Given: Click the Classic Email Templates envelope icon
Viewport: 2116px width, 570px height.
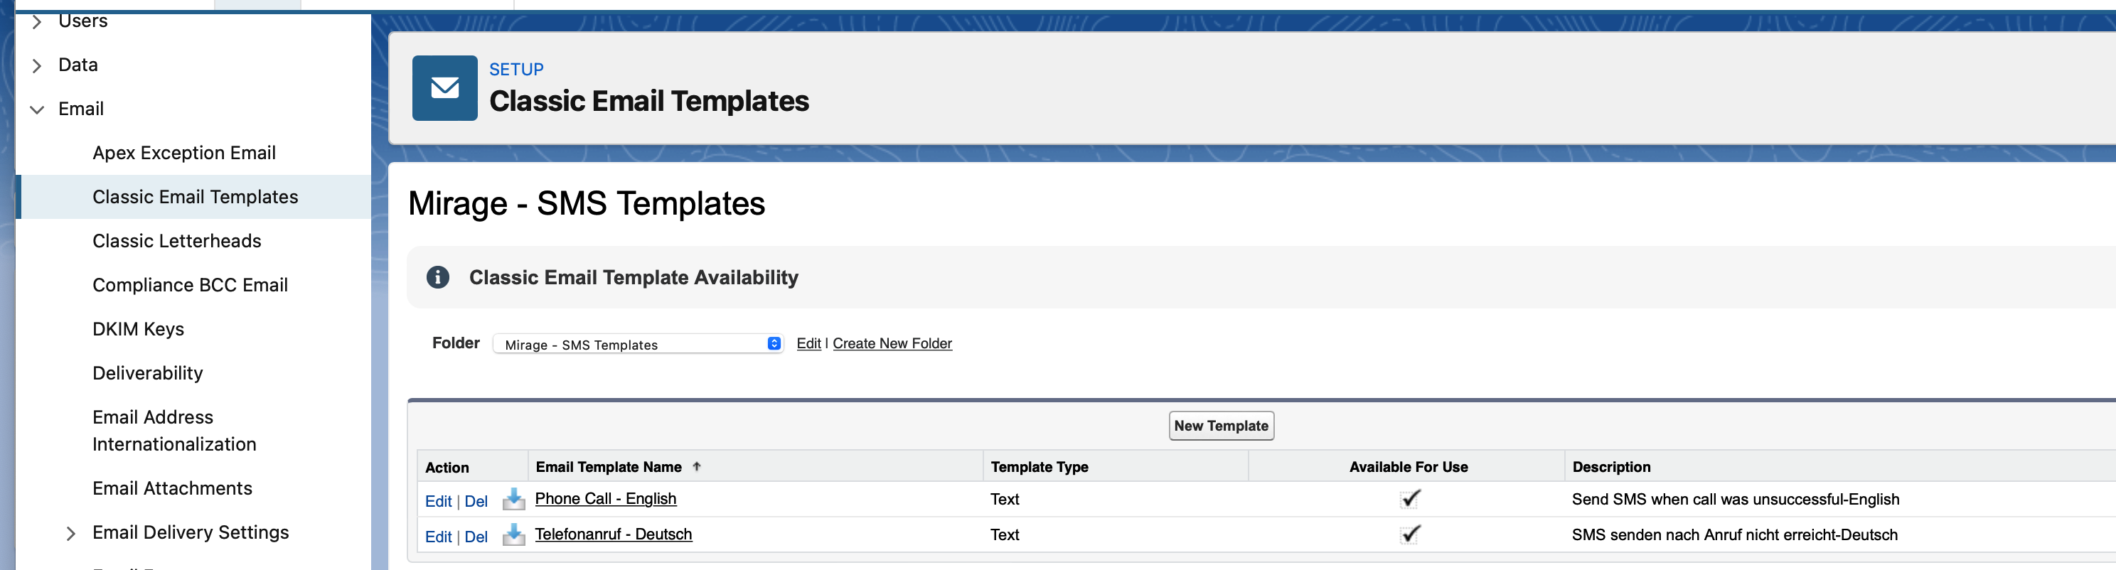Looking at the screenshot, I should click(444, 88).
